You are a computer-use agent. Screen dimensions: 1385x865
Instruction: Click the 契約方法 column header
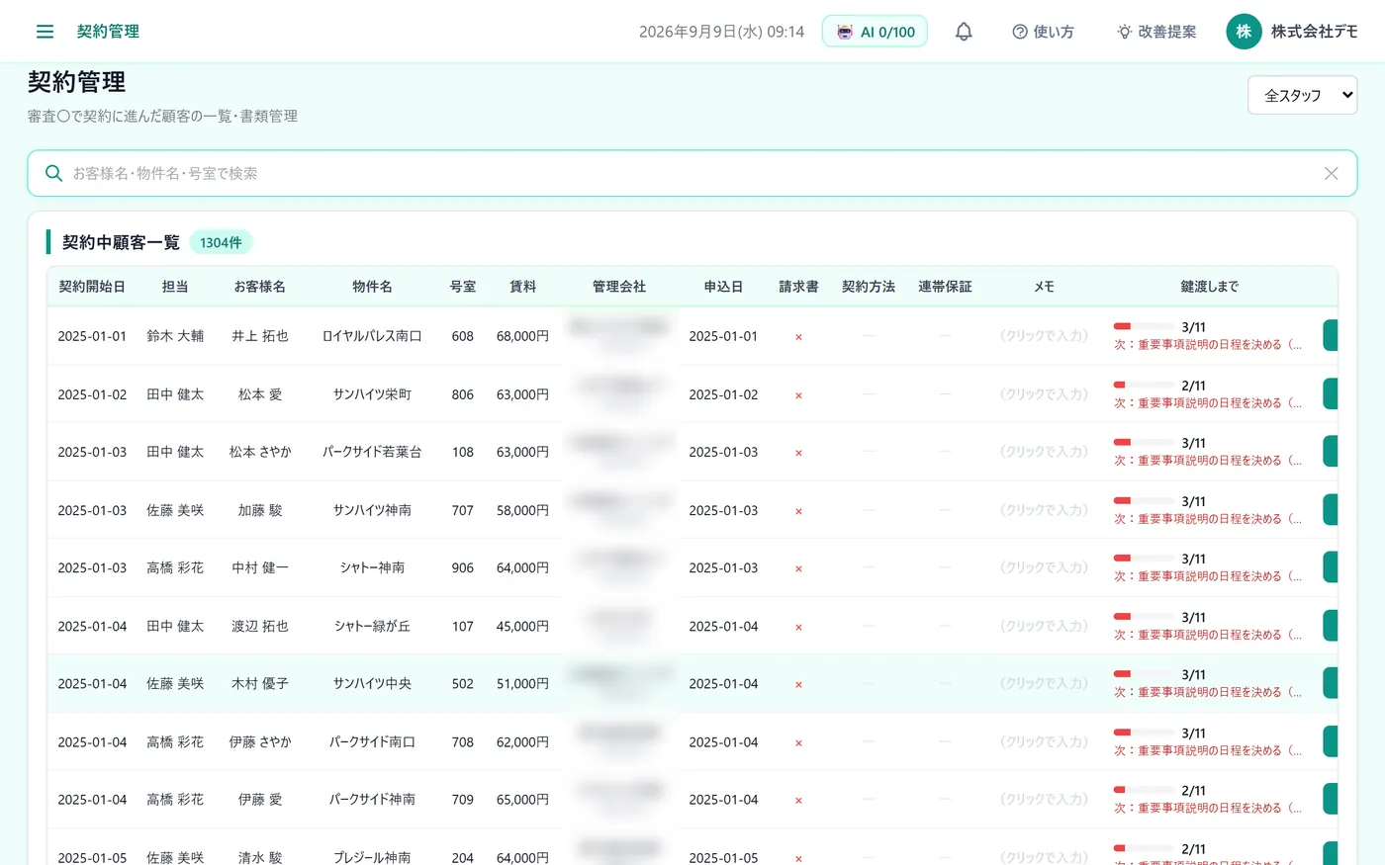[x=869, y=287]
